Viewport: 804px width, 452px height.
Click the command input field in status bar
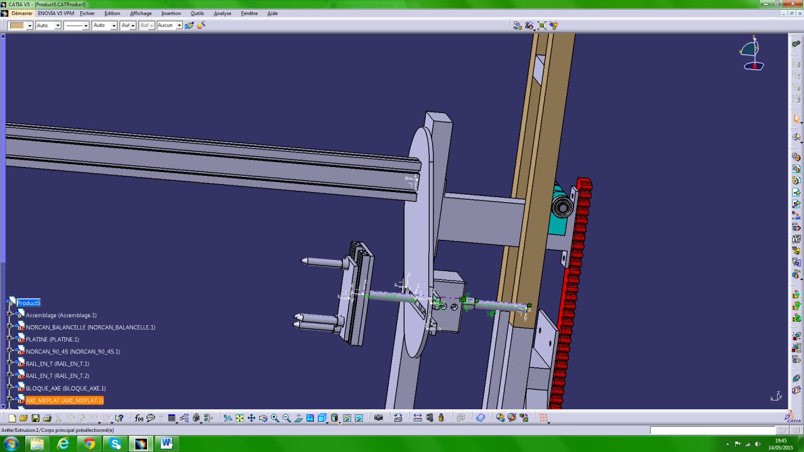pyautogui.click(x=712, y=431)
